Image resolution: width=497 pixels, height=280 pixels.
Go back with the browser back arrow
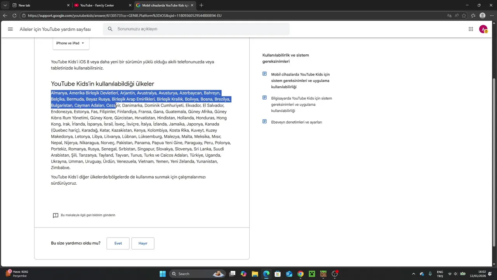[x=5, y=16]
